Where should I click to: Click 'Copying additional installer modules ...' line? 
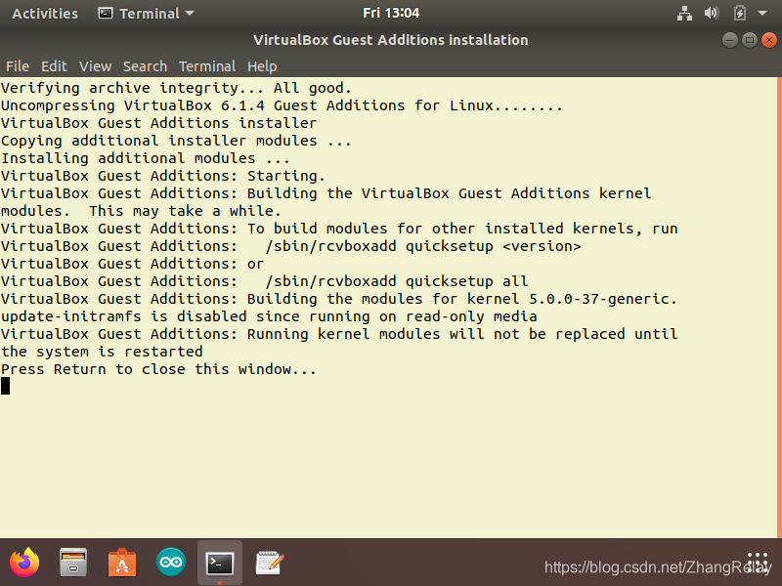(176, 141)
